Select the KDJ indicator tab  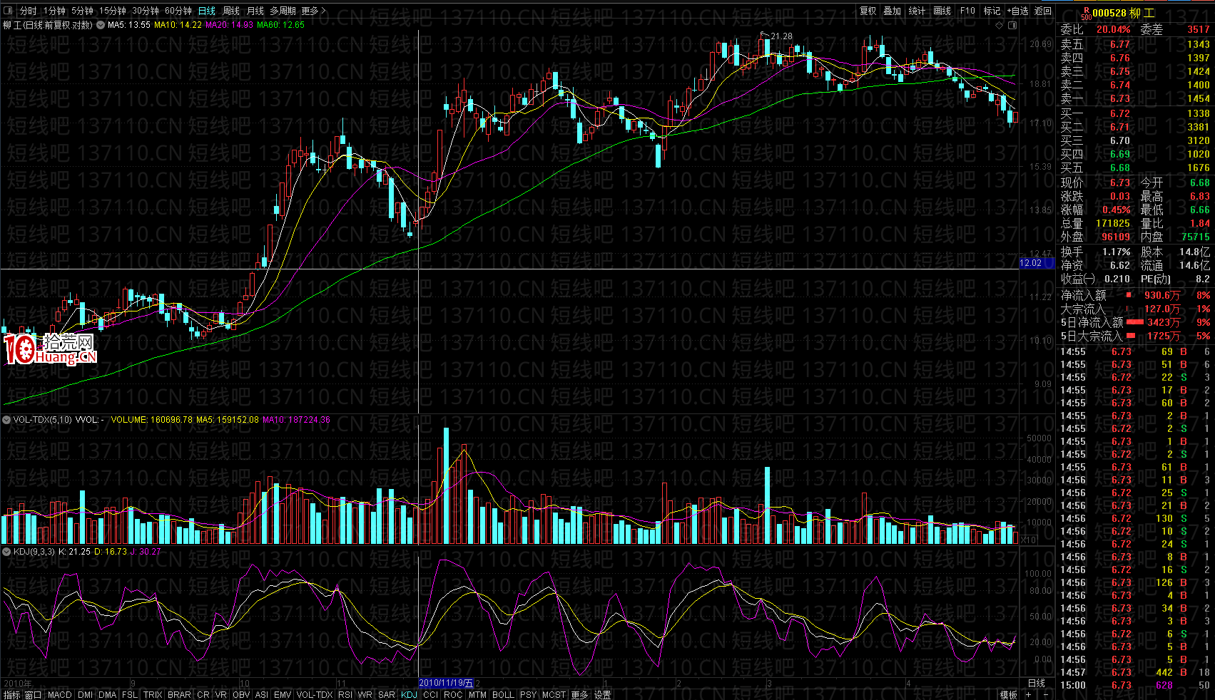(409, 694)
